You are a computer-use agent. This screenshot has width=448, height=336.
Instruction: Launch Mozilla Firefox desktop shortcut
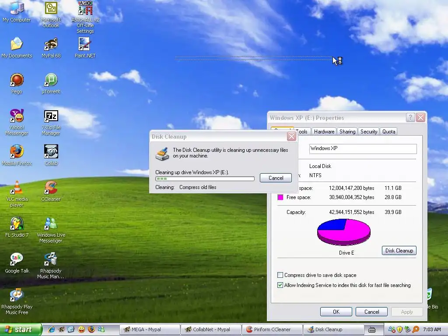pos(17,155)
